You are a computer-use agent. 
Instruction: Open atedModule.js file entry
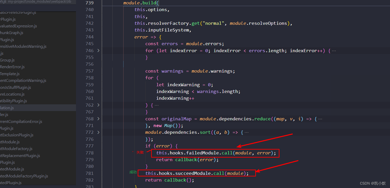(12, 169)
